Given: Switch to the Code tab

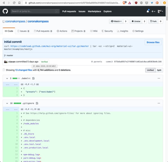Looking at the screenshot, I should coord(9,31).
